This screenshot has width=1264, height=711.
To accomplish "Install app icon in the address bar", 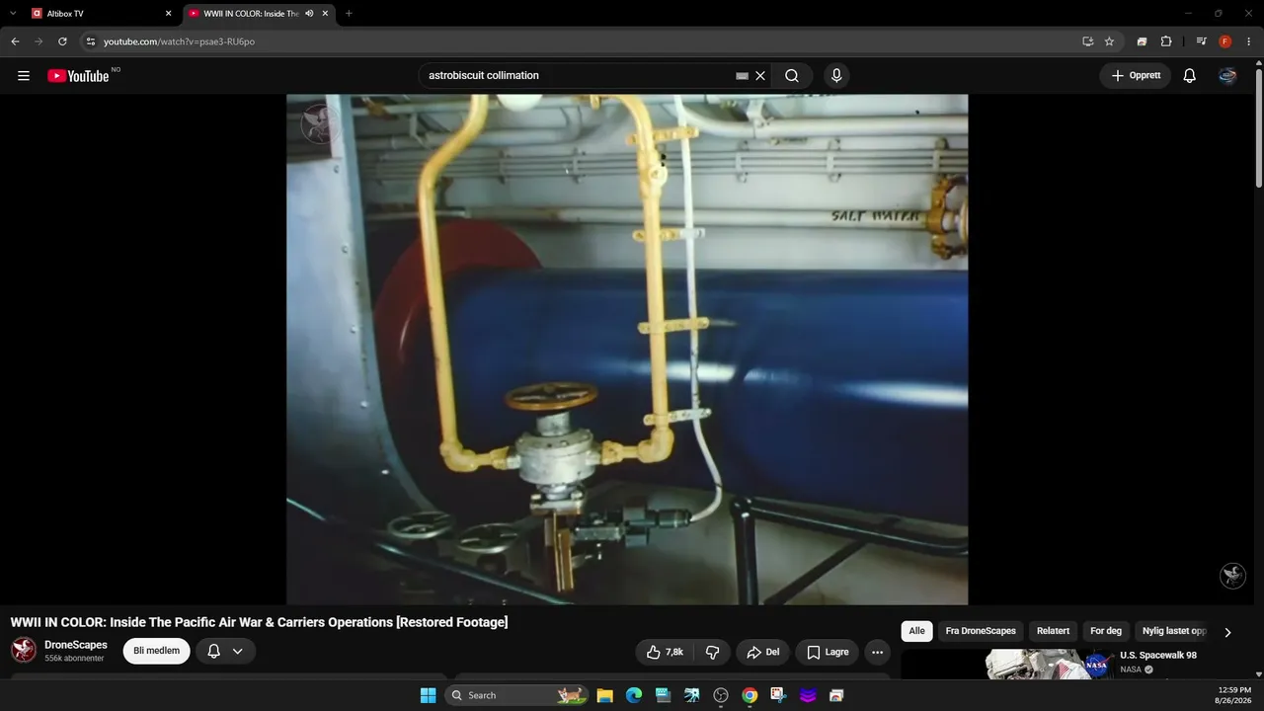I will coord(1087,41).
